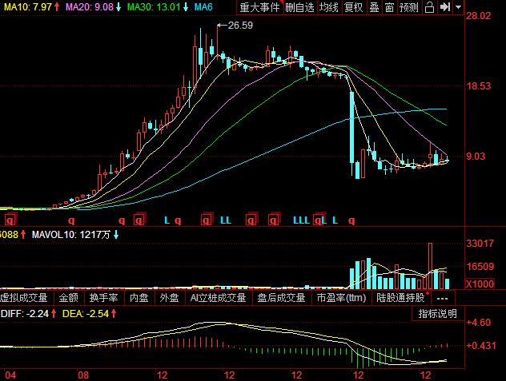Switch to the 陆股通持股 tab

click(400, 298)
